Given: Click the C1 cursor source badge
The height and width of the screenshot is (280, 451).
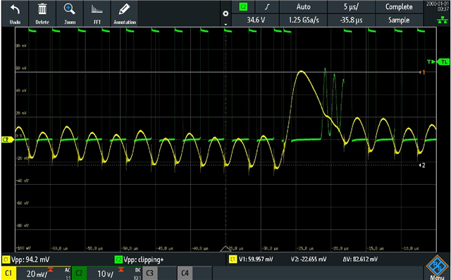Looking at the screenshot, I should (x=233, y=260).
